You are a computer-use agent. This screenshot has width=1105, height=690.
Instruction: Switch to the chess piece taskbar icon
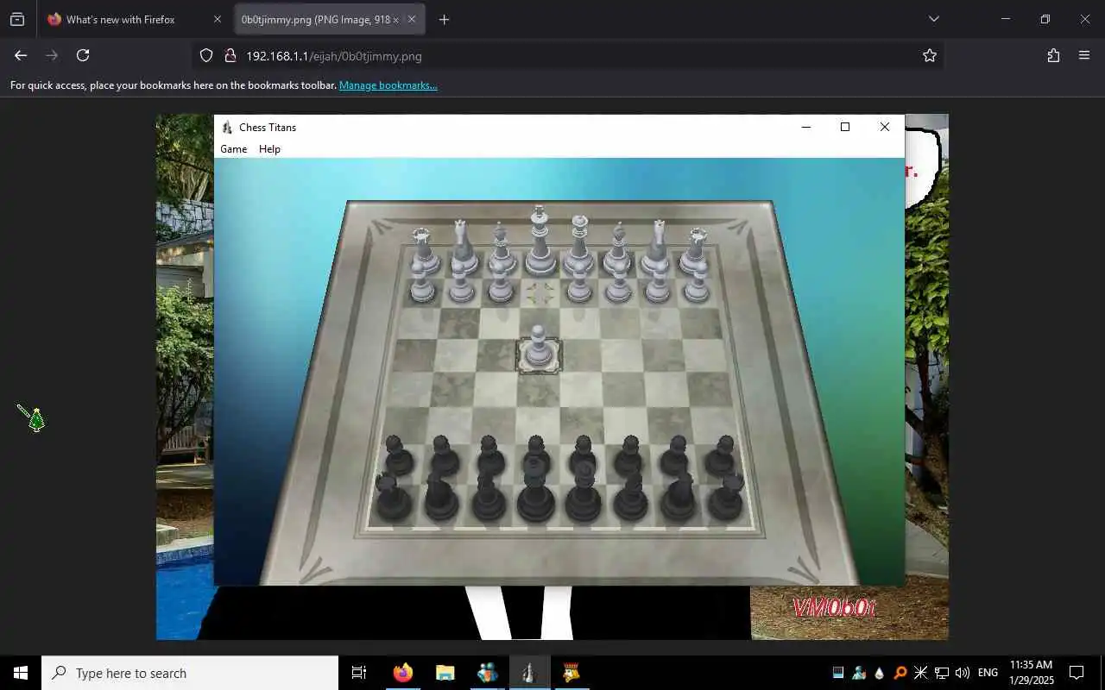528,673
